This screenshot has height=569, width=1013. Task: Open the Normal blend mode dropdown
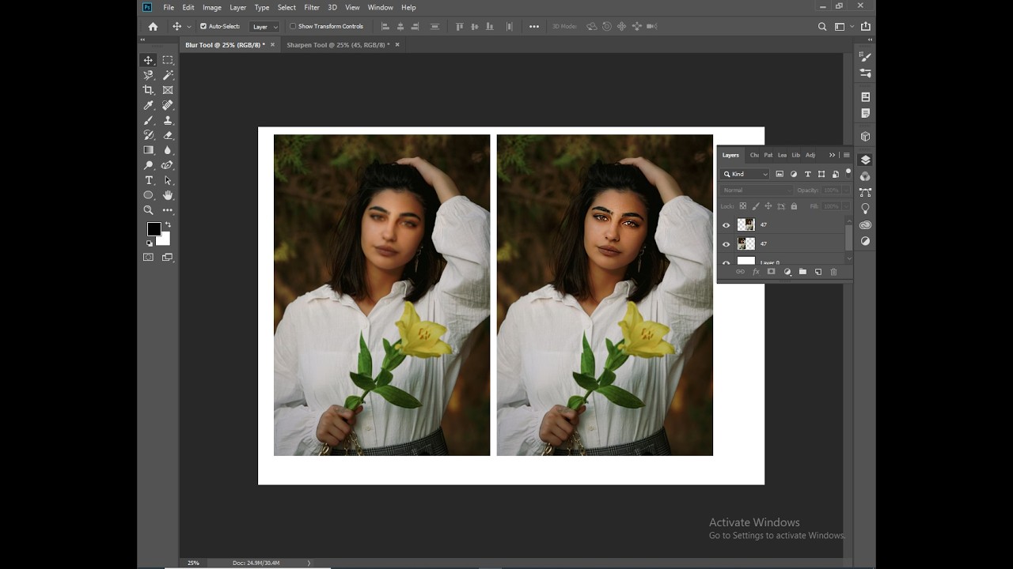click(x=757, y=190)
